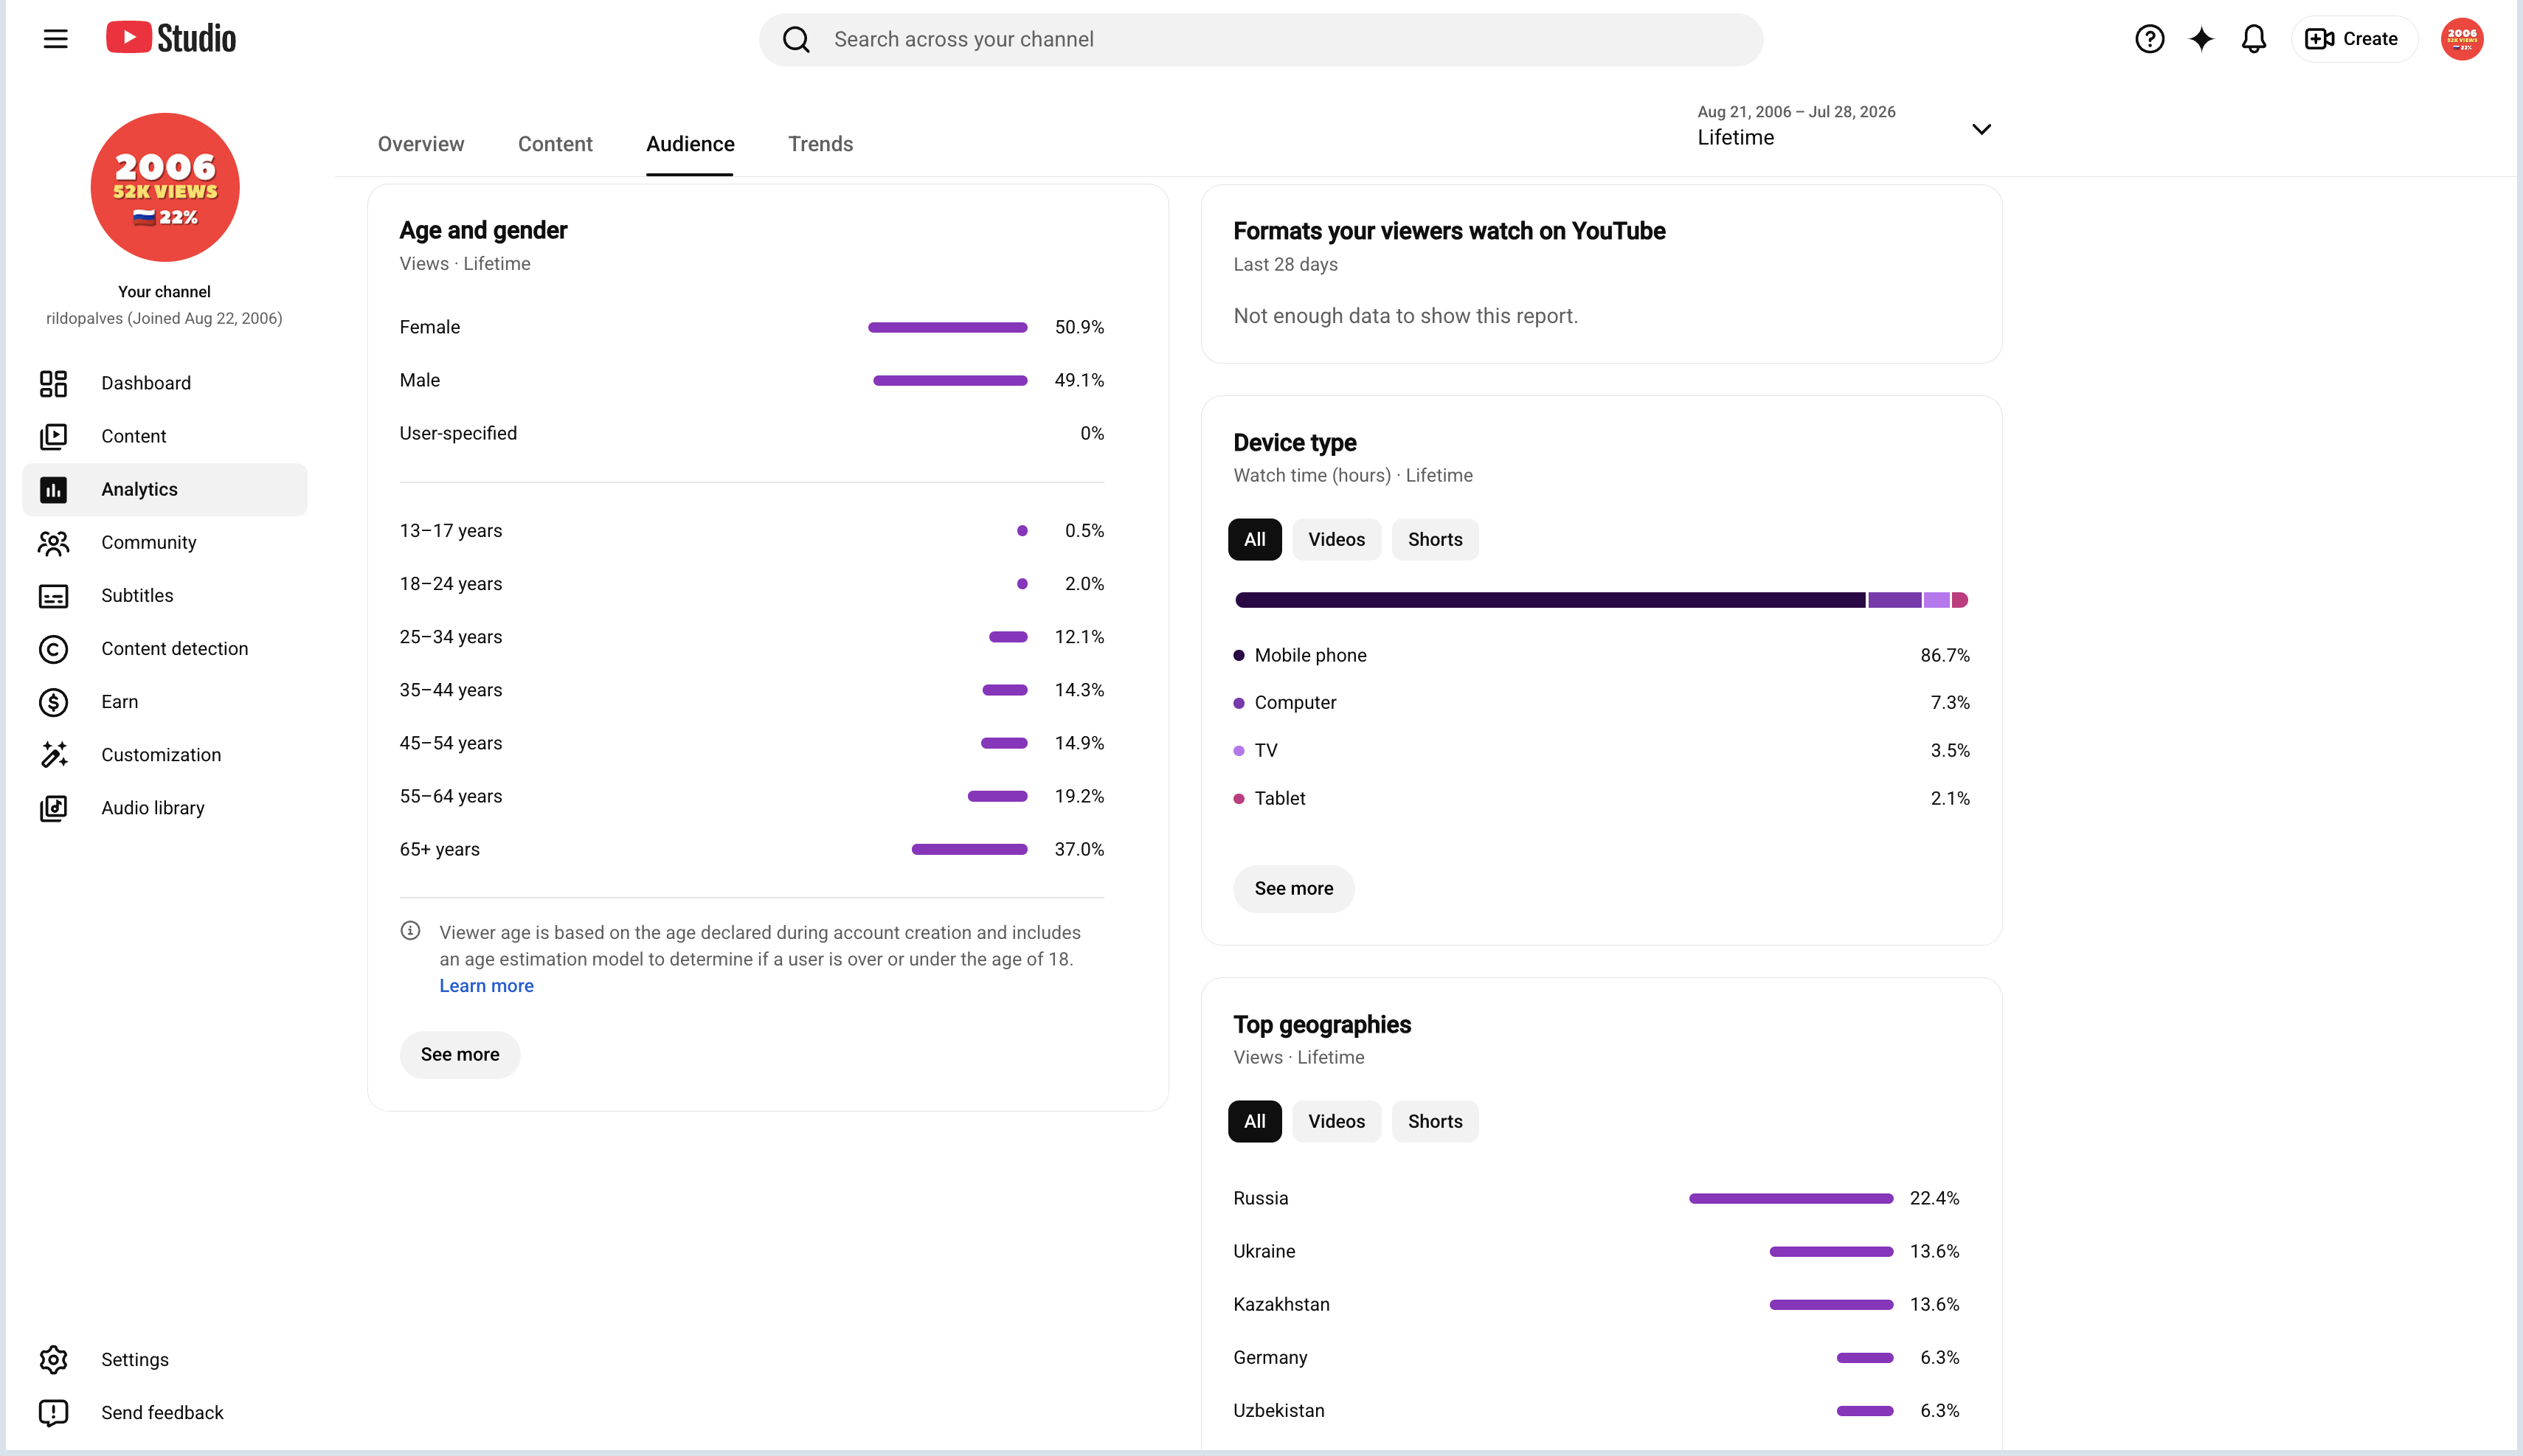Open the account avatar menu
This screenshot has width=2523, height=1456.
click(x=2461, y=39)
